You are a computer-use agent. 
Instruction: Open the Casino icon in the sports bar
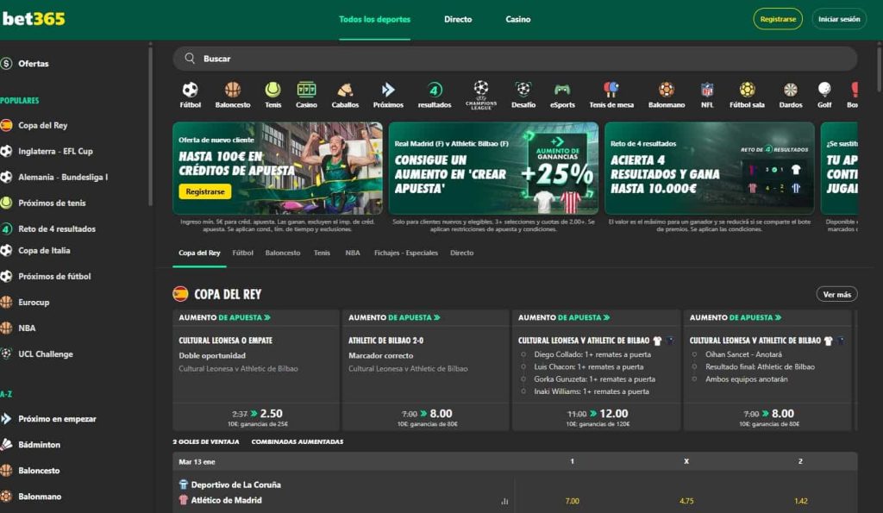tap(307, 89)
